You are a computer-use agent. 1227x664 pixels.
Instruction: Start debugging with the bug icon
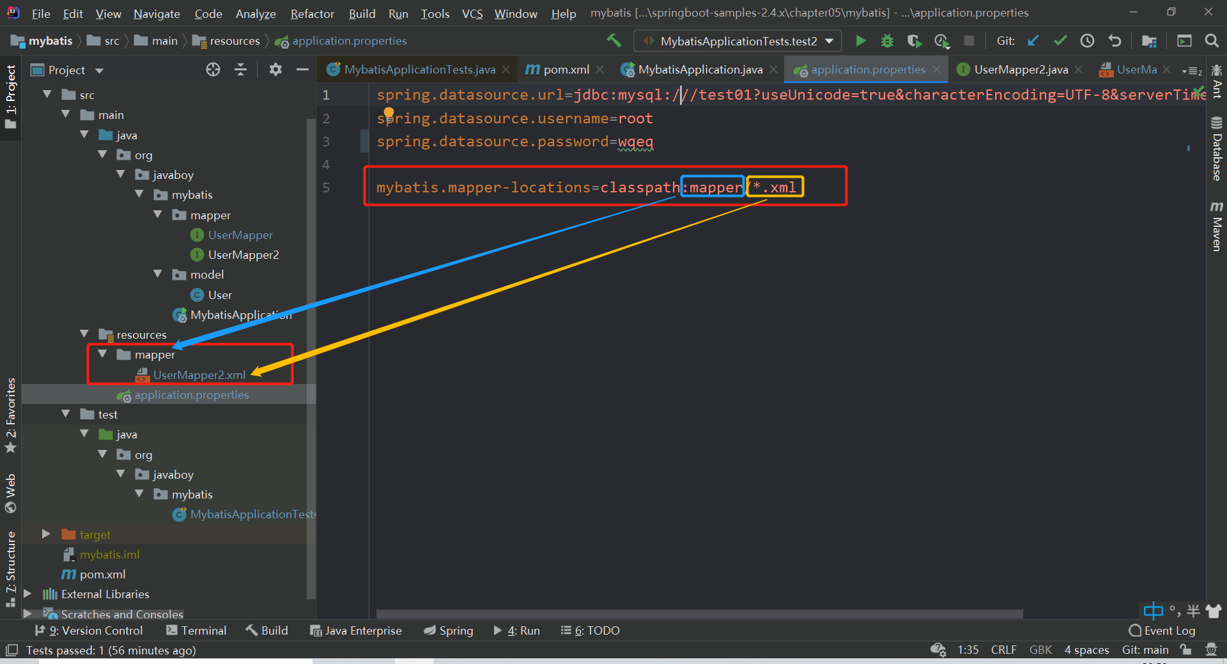tap(887, 41)
